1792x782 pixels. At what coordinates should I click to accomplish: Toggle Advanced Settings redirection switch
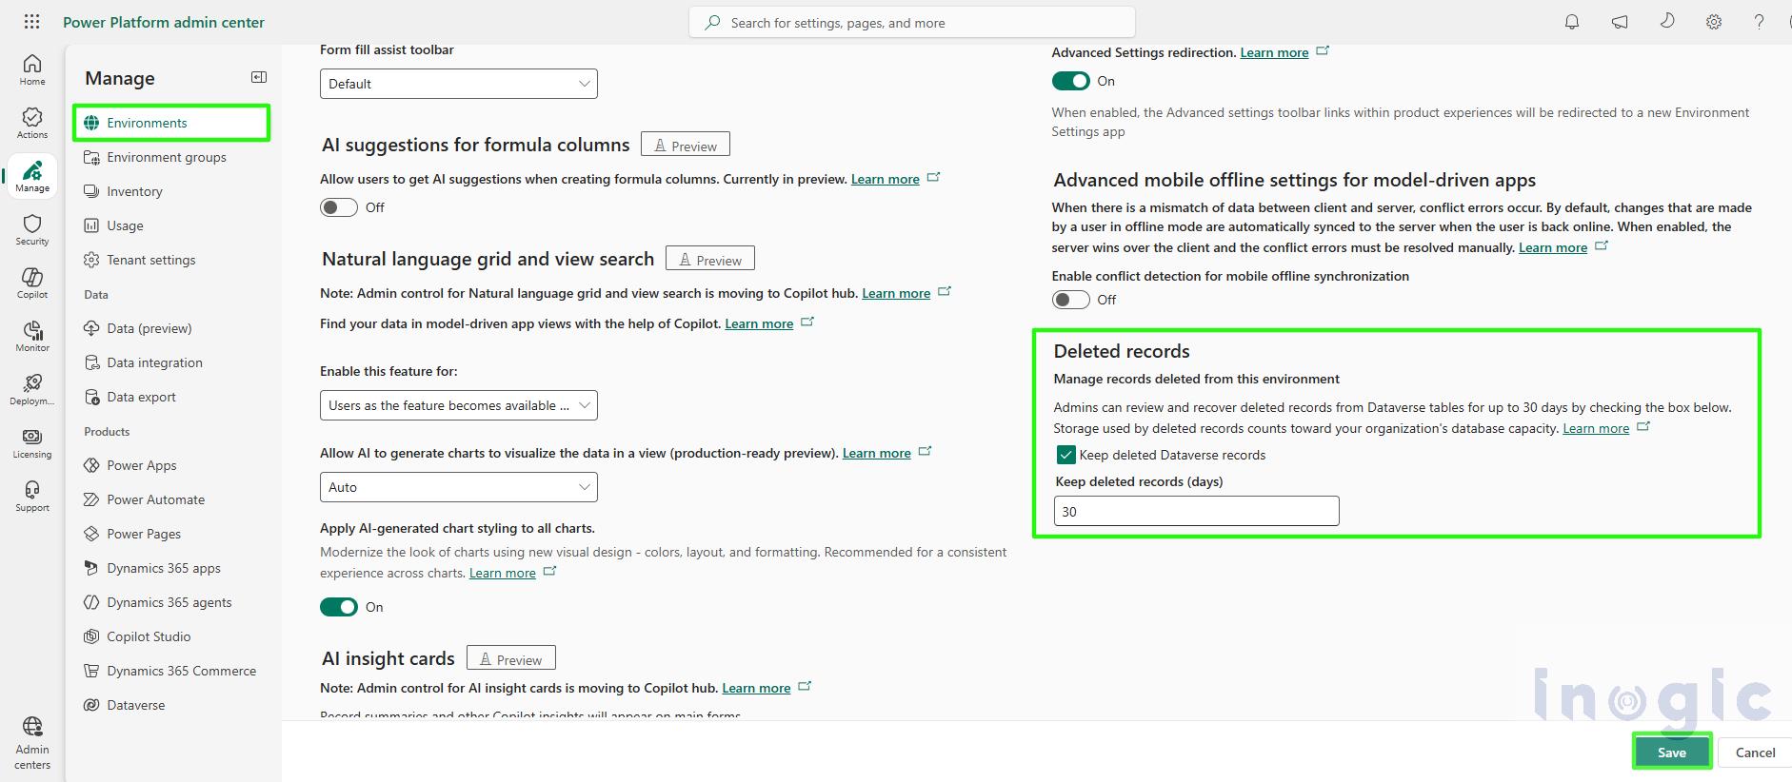(1070, 81)
